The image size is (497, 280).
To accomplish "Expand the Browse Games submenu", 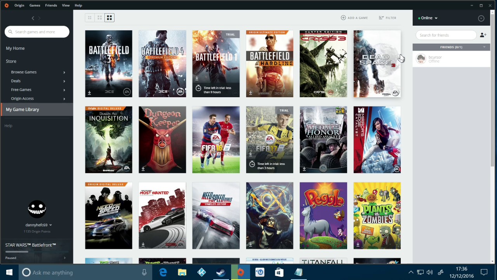I will [64, 72].
